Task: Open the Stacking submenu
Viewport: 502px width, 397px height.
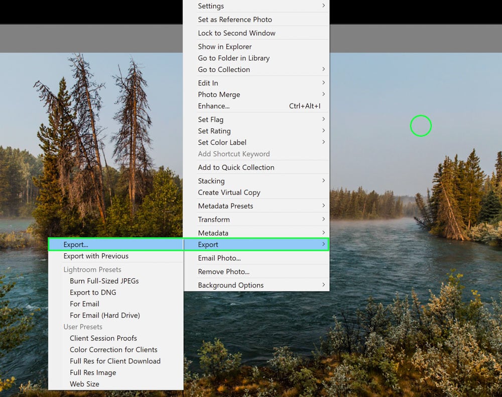Action: point(256,181)
